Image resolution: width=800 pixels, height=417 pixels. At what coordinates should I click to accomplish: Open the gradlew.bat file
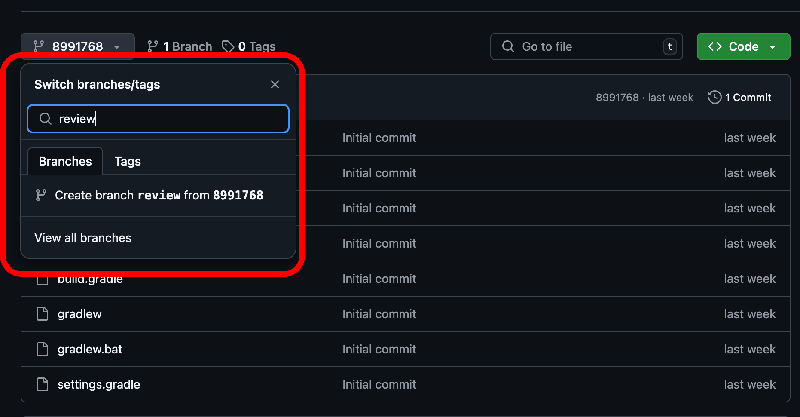[90, 349]
